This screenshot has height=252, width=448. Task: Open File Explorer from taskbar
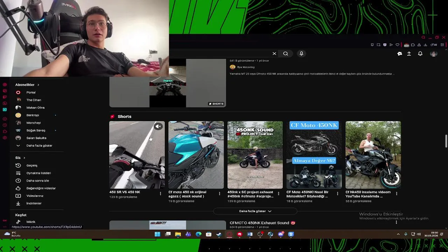178,234
